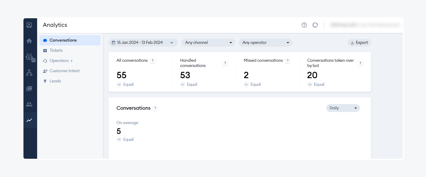Change the Daily interval dropdown
Viewport: 426px width, 177px height.
tap(343, 108)
